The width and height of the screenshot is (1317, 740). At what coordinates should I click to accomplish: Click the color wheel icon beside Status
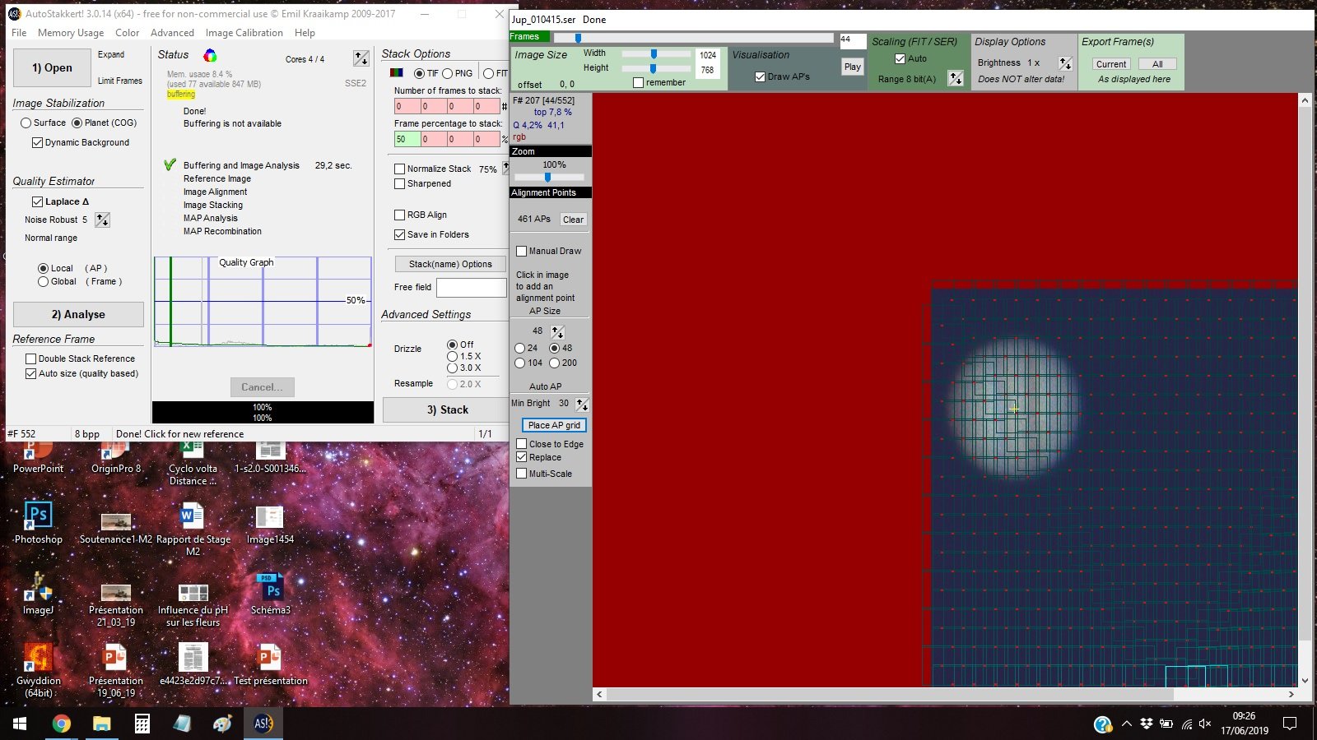coord(211,55)
